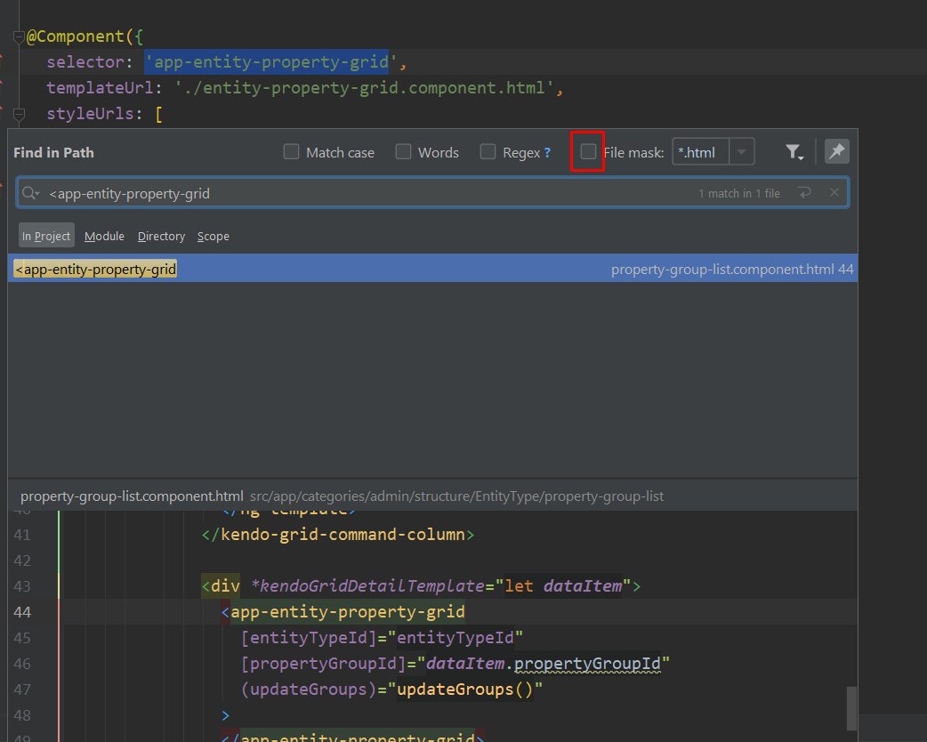Expand the File mask dropdown arrow
Viewport: 927px width, 742px height.
(x=741, y=152)
